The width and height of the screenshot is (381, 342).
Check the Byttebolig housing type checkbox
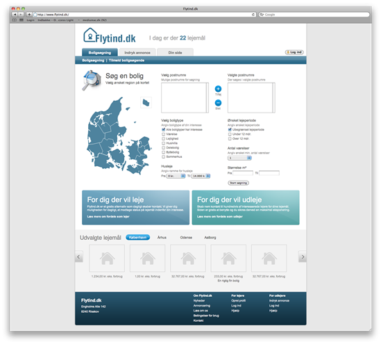point(164,152)
